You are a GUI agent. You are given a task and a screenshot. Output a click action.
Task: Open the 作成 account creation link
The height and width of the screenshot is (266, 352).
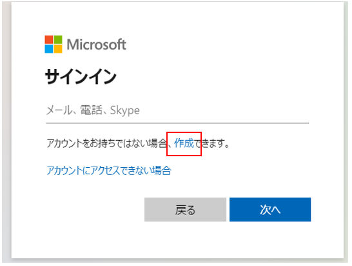tap(184, 143)
